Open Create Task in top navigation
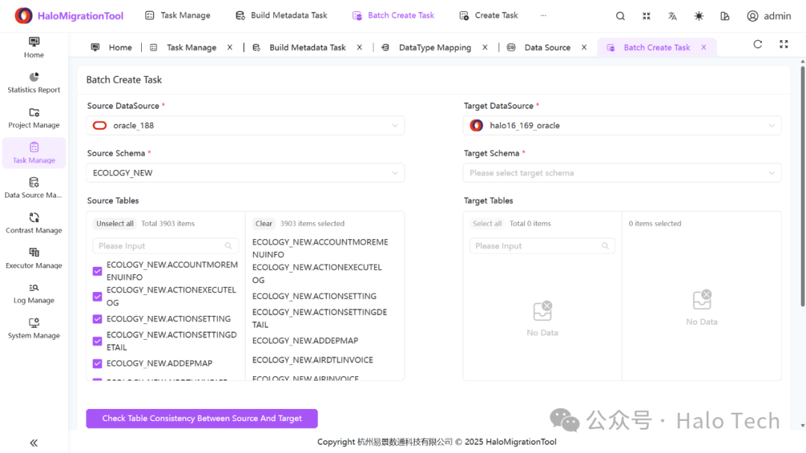 488,16
